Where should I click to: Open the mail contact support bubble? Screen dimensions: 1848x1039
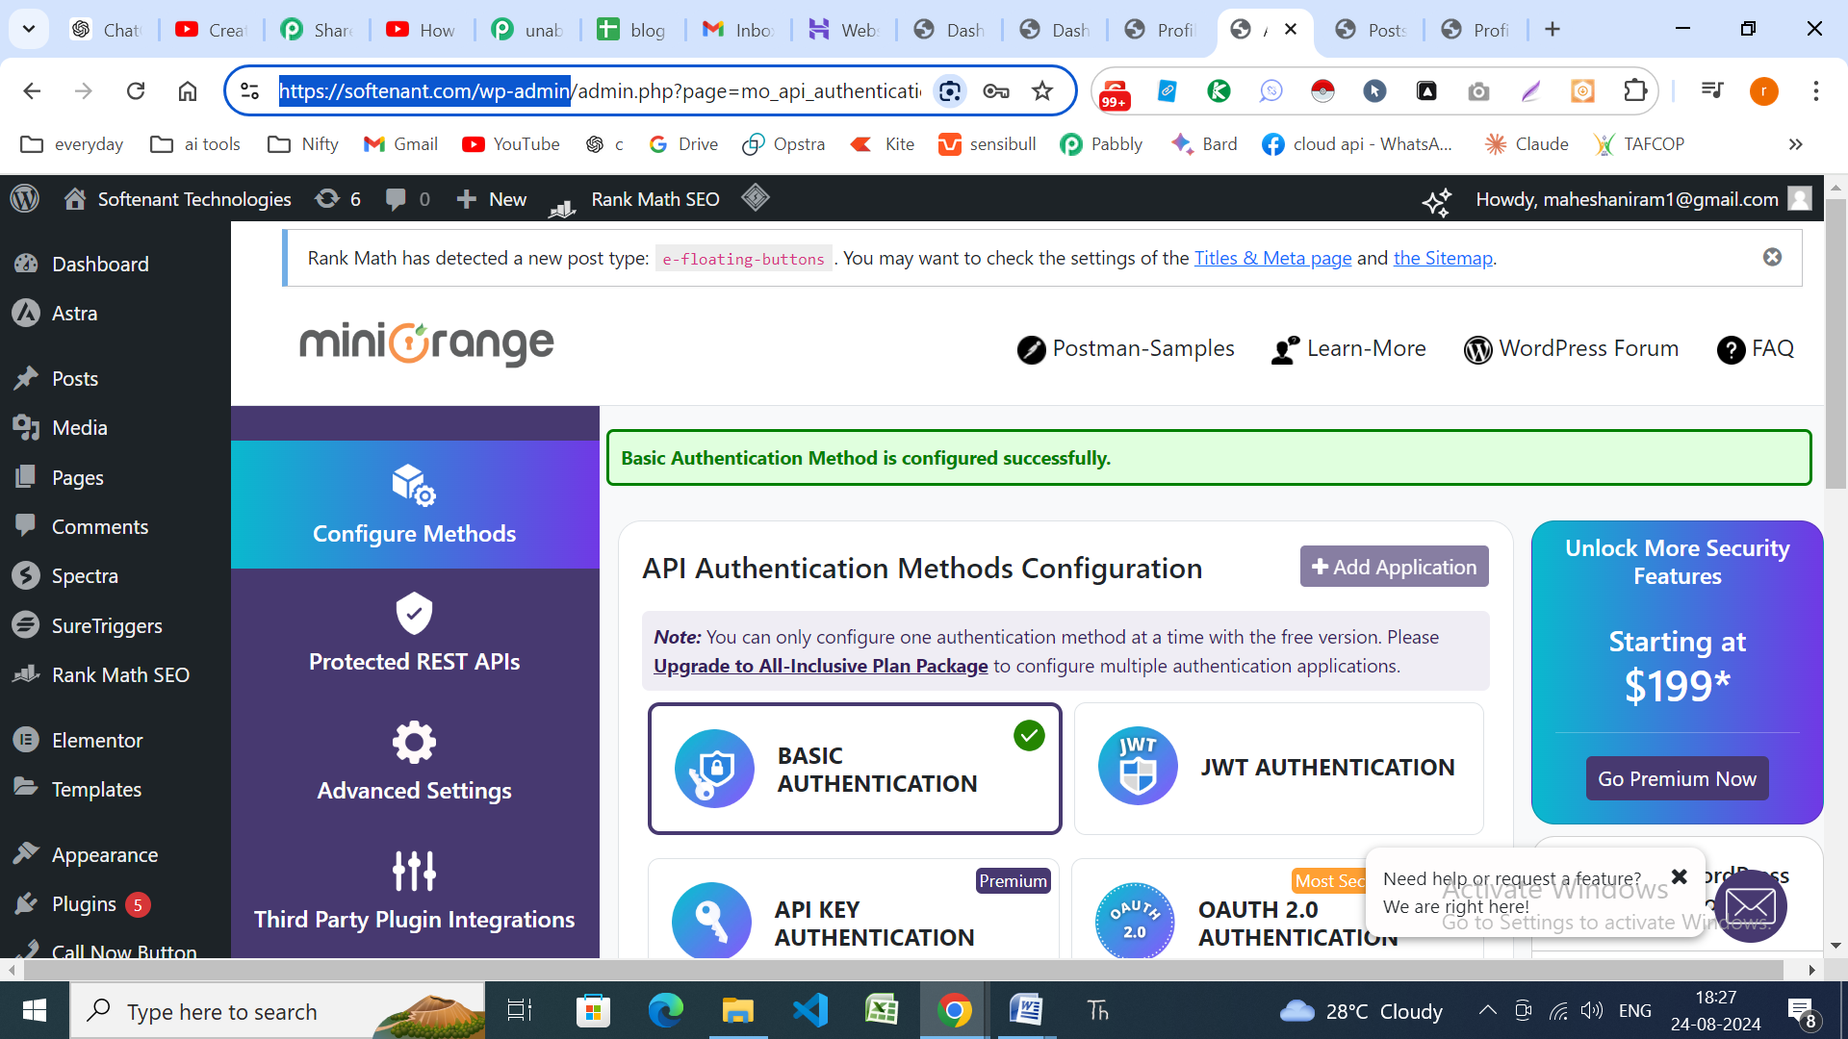[x=1751, y=905]
